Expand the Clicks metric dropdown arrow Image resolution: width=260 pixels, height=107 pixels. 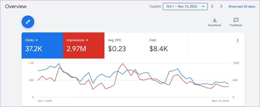click(37, 40)
